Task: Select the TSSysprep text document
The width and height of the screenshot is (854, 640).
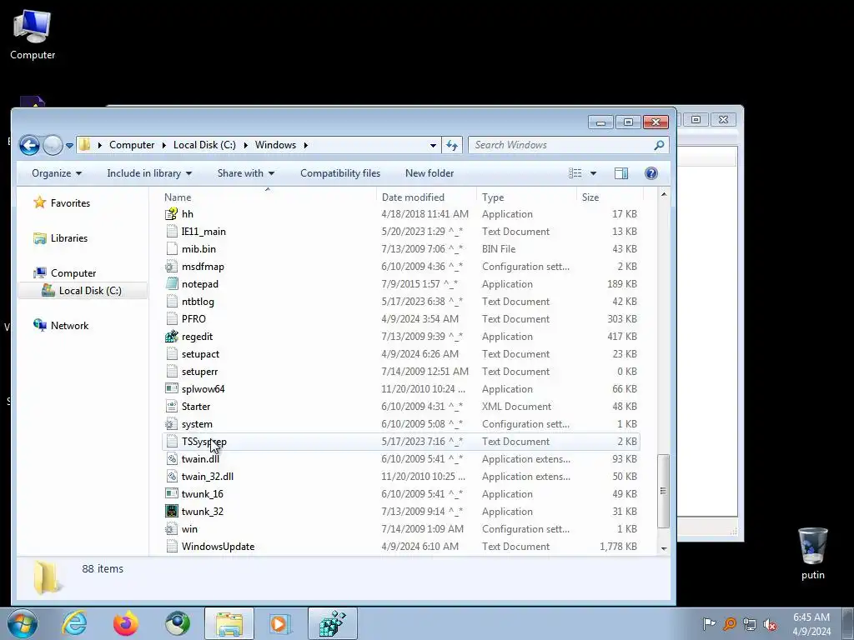Action: tap(401, 442)
